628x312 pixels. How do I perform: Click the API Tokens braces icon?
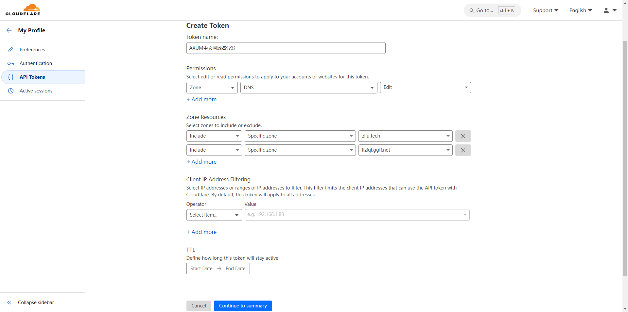(11, 77)
